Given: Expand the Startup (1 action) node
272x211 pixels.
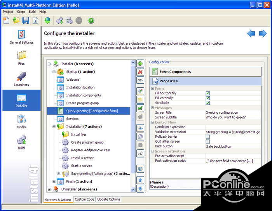Looking at the screenshot, I should [x=54, y=72].
